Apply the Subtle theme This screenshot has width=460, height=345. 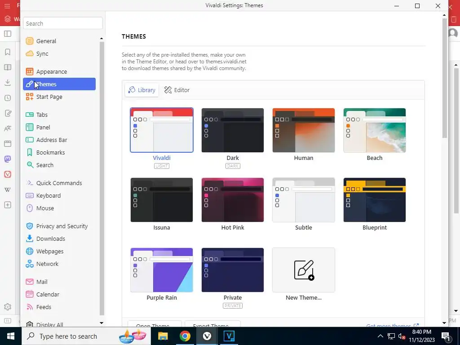point(304,200)
